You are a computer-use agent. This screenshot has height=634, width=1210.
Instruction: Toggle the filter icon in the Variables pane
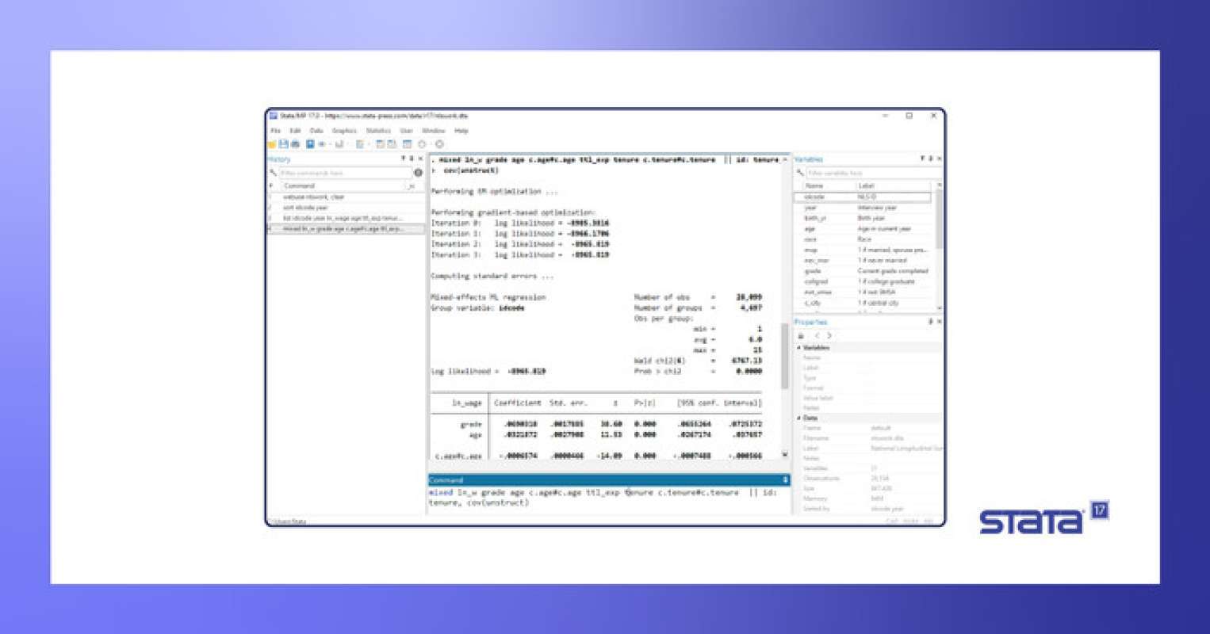point(800,172)
